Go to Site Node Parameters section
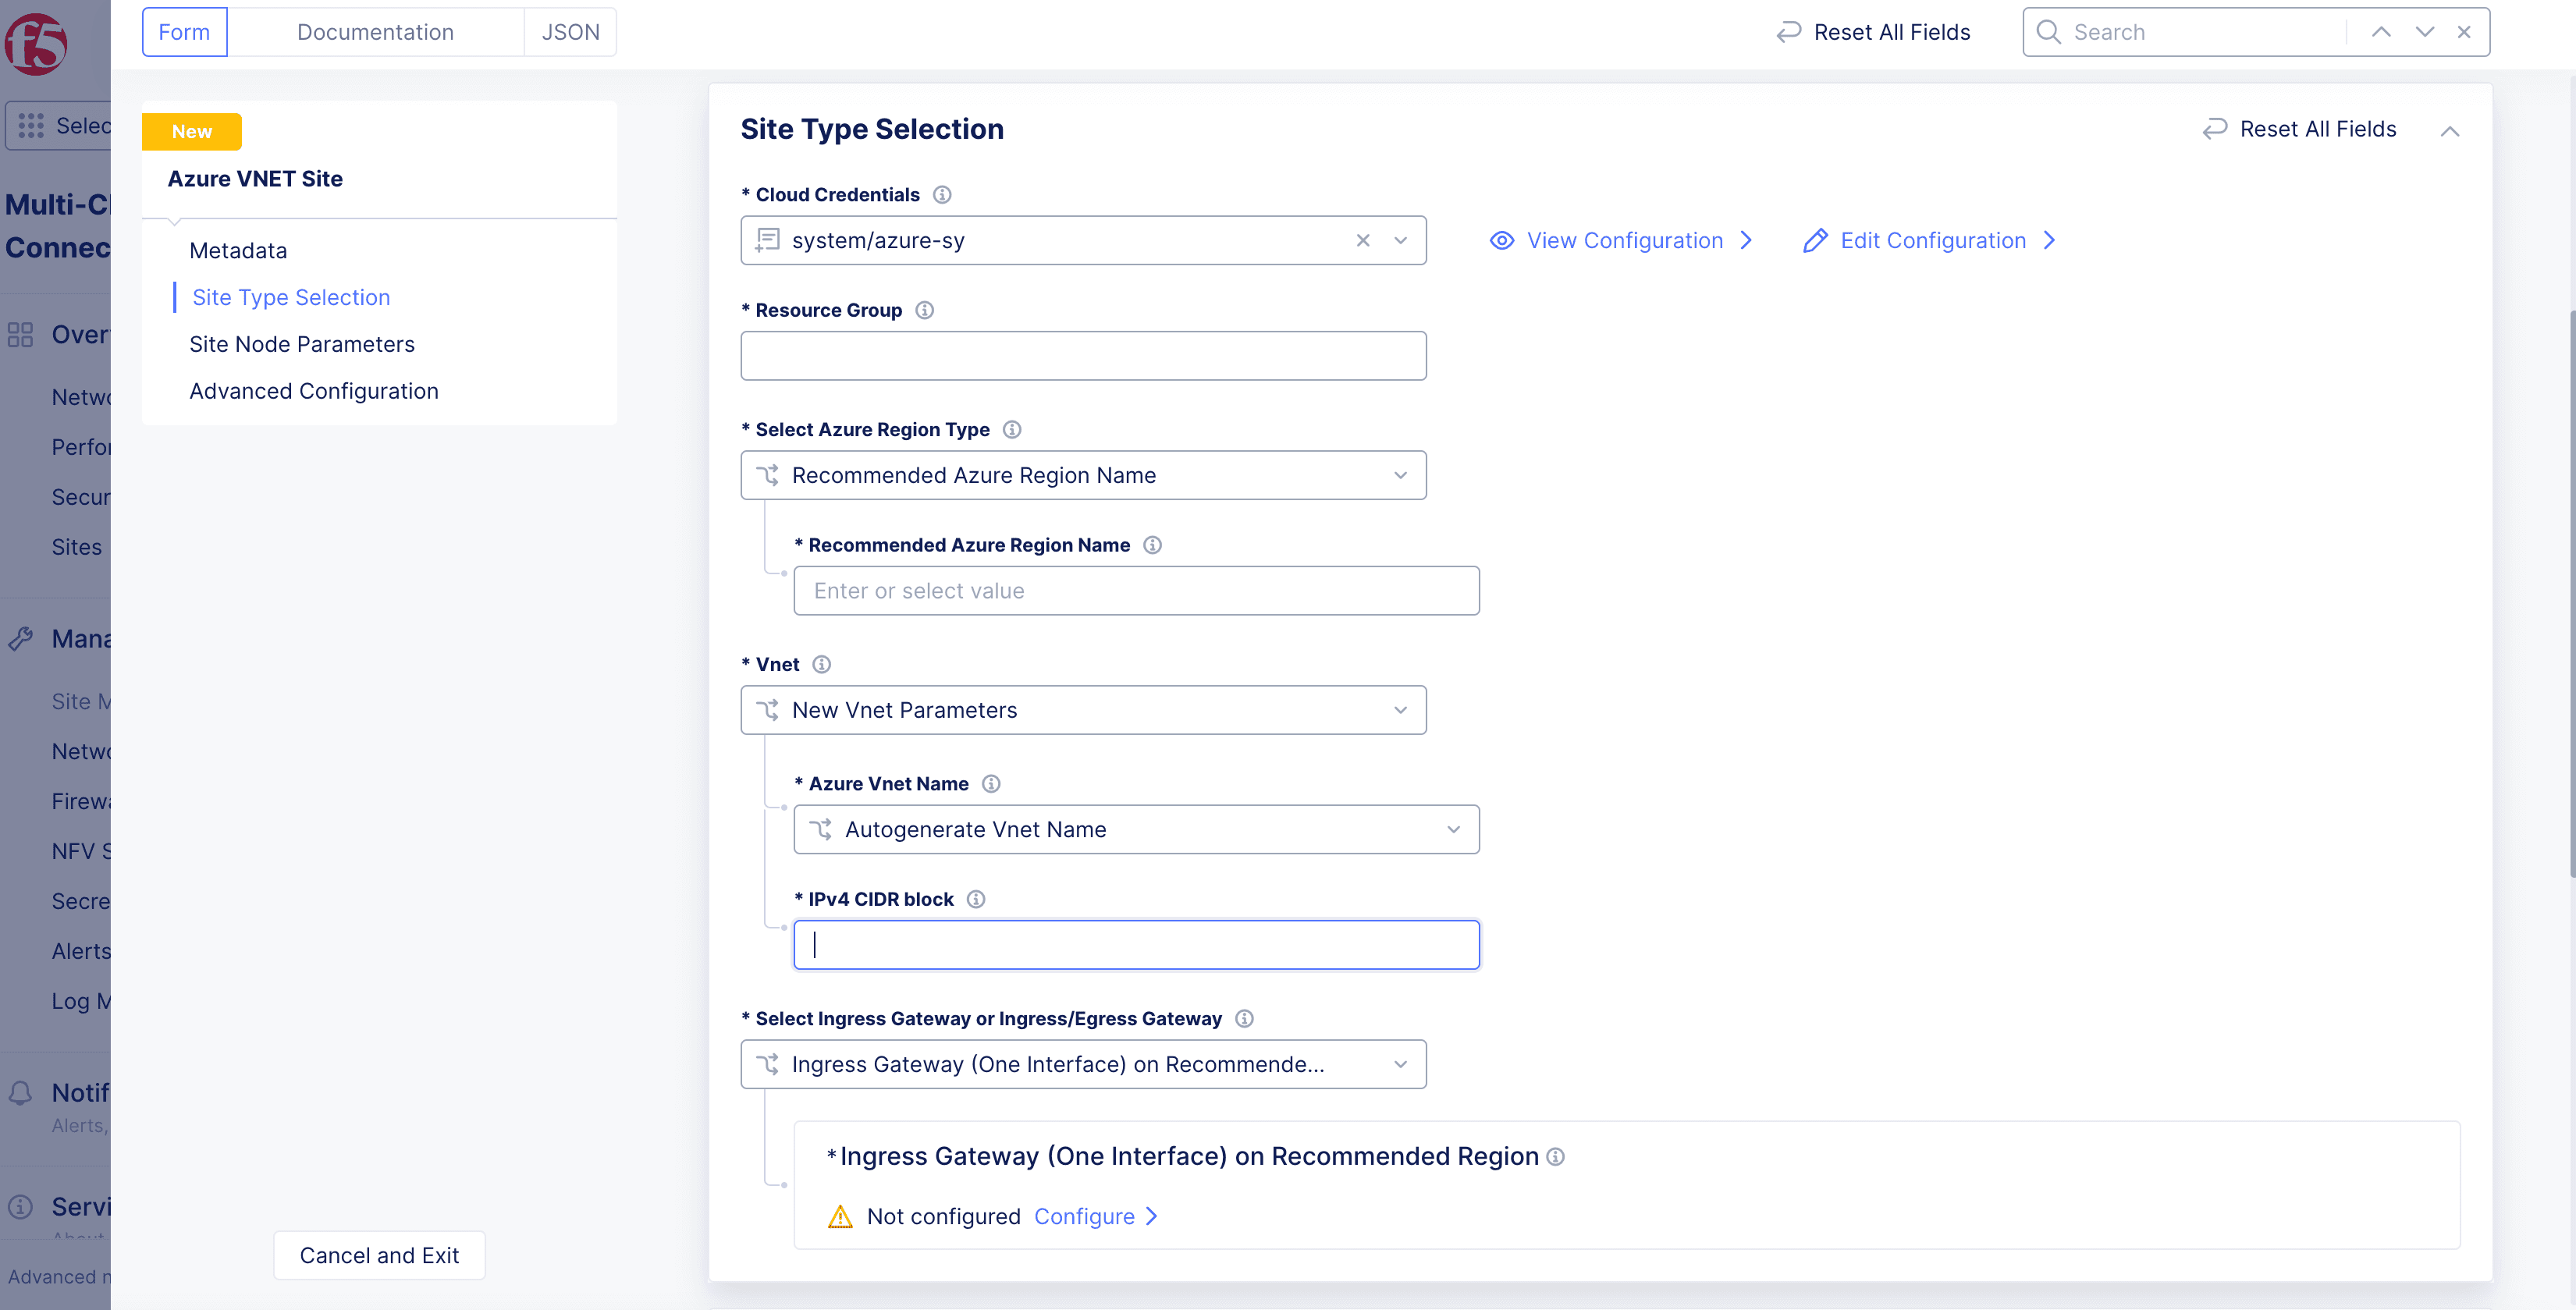The image size is (2576, 1310). (x=302, y=344)
